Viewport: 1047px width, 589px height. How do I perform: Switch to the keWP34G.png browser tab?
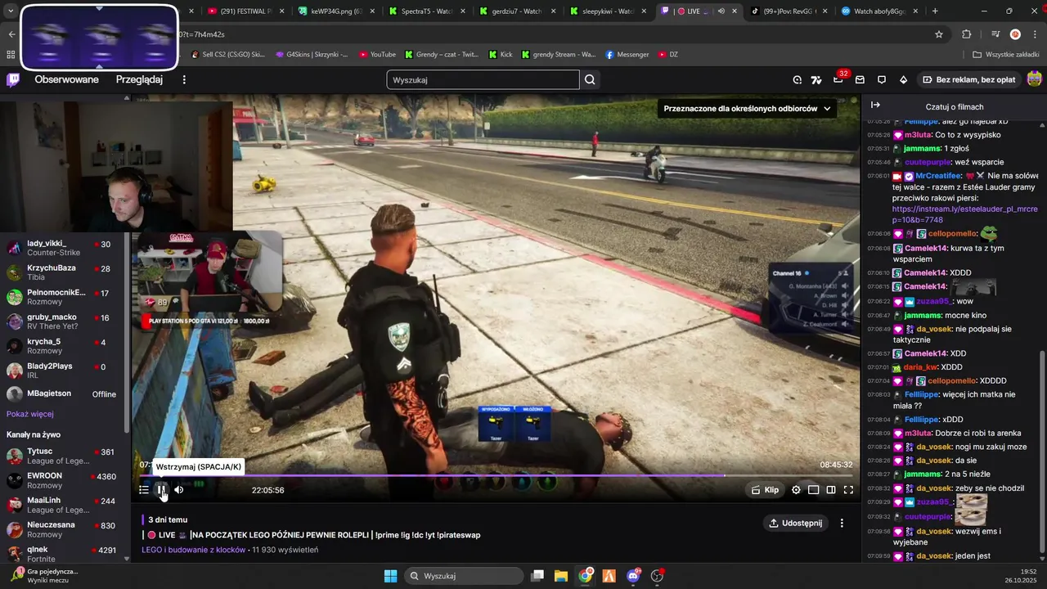[335, 11]
